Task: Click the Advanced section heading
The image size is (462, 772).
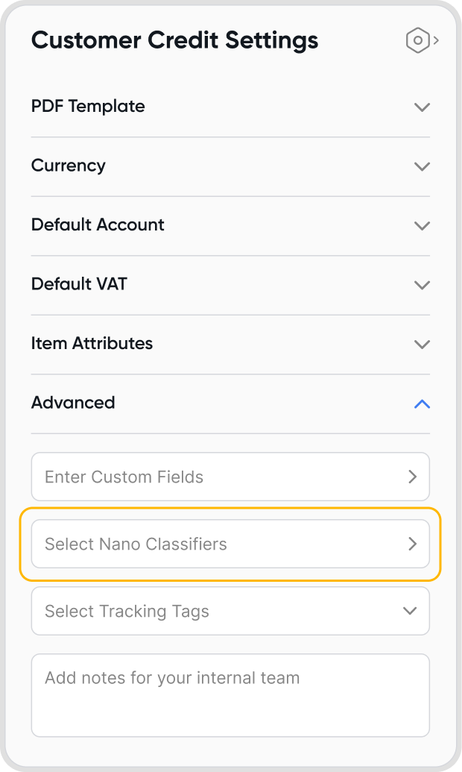Action: click(73, 403)
